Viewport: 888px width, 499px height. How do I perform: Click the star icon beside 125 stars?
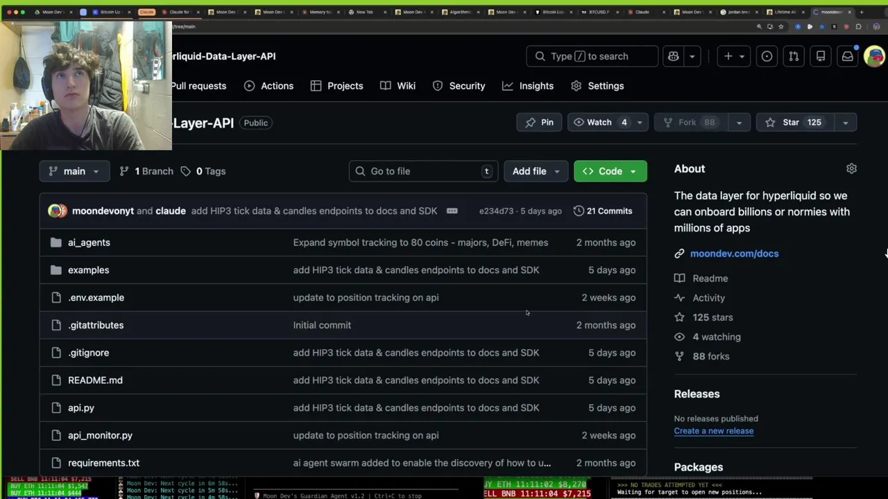[679, 317]
